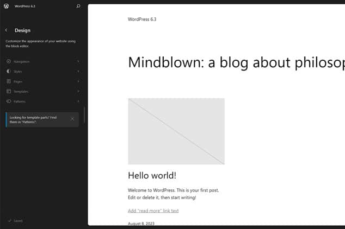The image size is (345, 229).
Task: Click the Design panel heading
Action: [x=22, y=30]
